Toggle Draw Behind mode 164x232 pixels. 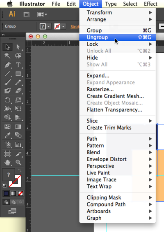14,202
